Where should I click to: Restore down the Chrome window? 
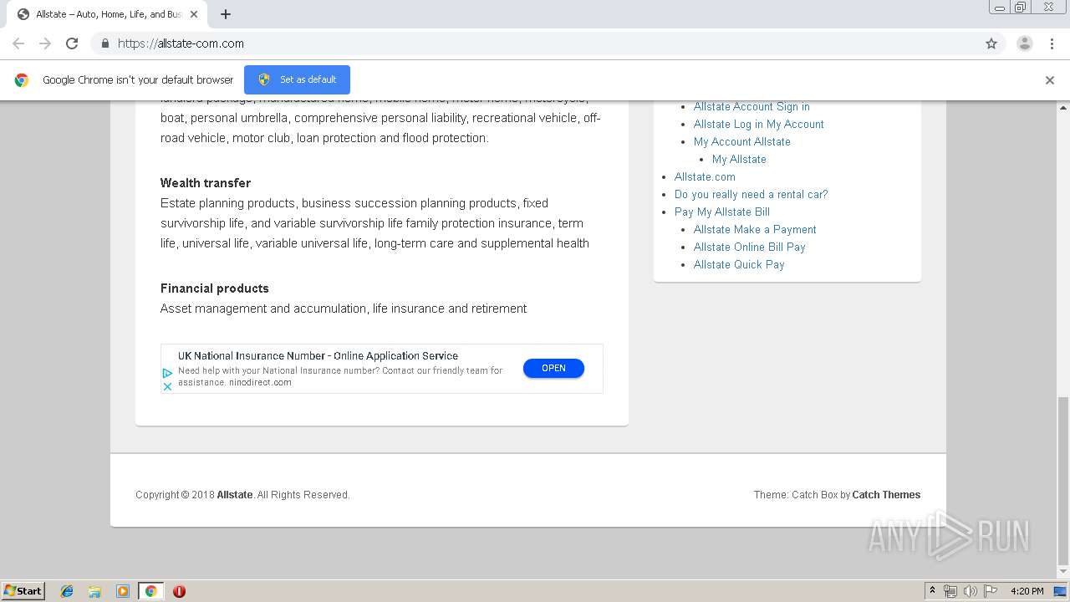click(1021, 8)
